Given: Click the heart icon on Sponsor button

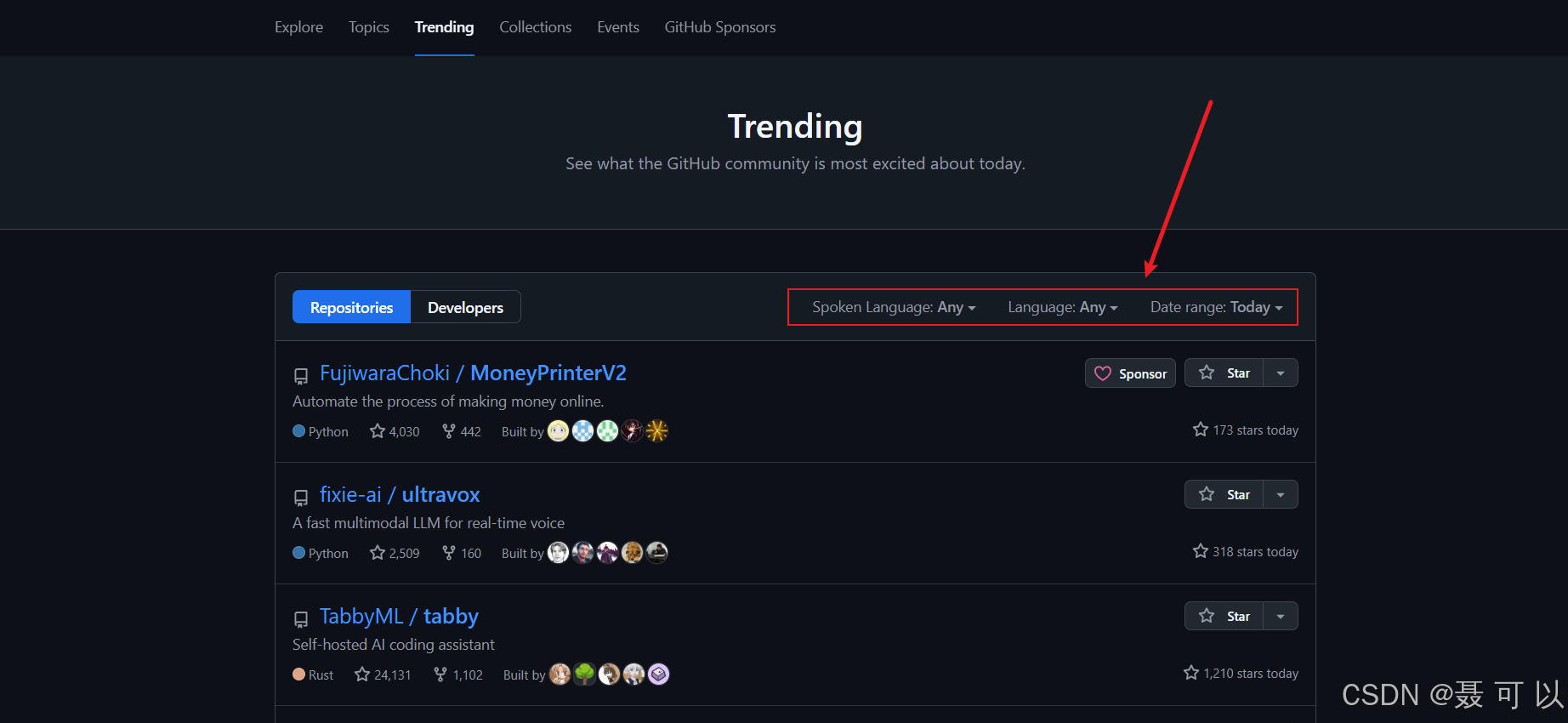Looking at the screenshot, I should 1103,373.
